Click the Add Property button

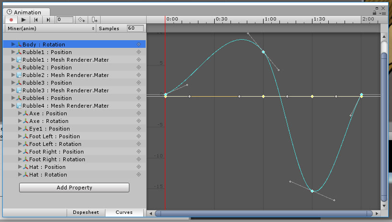coord(74,188)
